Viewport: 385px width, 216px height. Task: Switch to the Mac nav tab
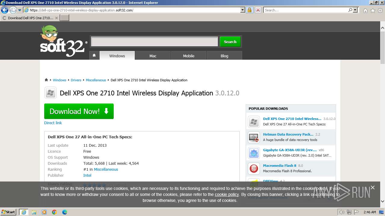[x=153, y=56]
